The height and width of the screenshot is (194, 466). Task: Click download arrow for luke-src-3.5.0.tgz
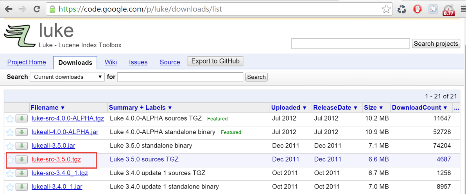pos(22,160)
